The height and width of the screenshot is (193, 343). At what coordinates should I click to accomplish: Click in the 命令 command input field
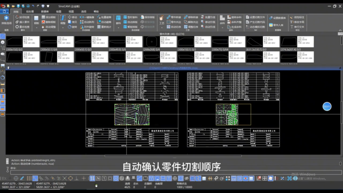pos(176,172)
